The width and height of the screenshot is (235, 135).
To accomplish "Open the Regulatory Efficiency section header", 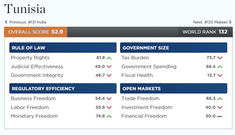I will pos(63,89).
